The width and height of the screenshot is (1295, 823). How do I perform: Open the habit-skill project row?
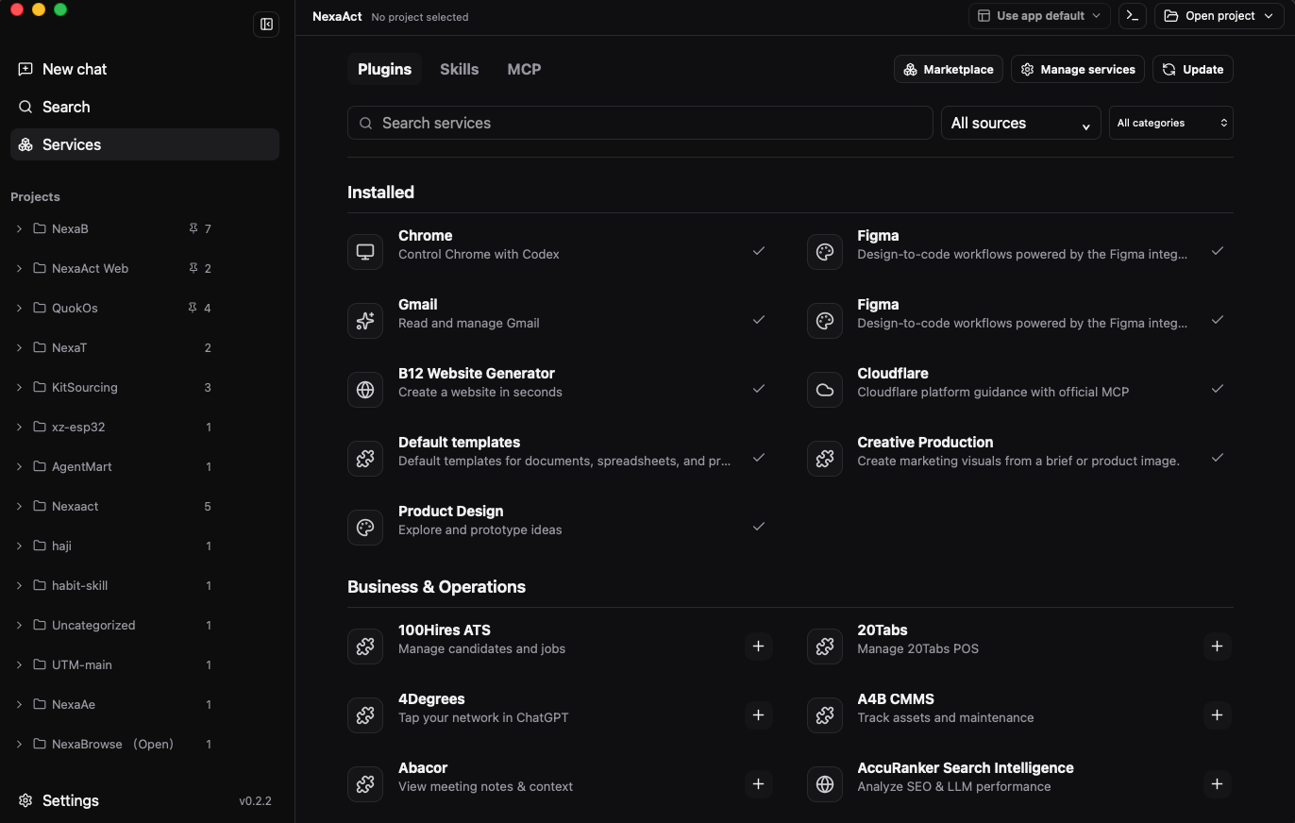click(115, 585)
